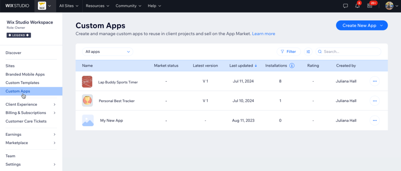Click Juliana Hall in Lap Buddy row

pos(346,81)
